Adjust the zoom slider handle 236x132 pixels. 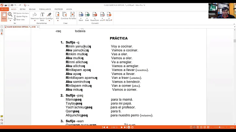pos(220,127)
